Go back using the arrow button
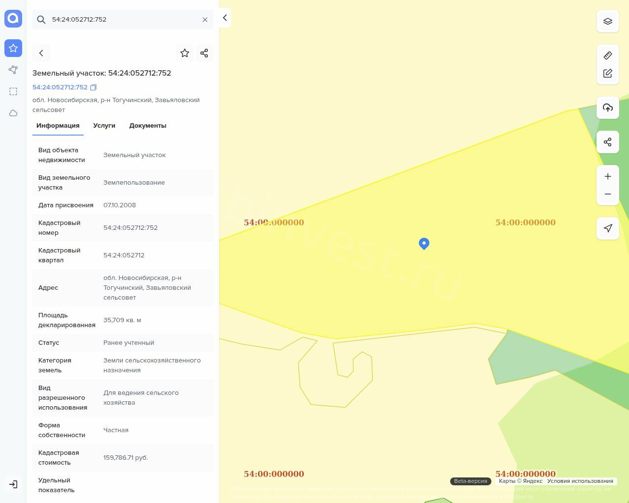The image size is (629, 503). pos(41,53)
